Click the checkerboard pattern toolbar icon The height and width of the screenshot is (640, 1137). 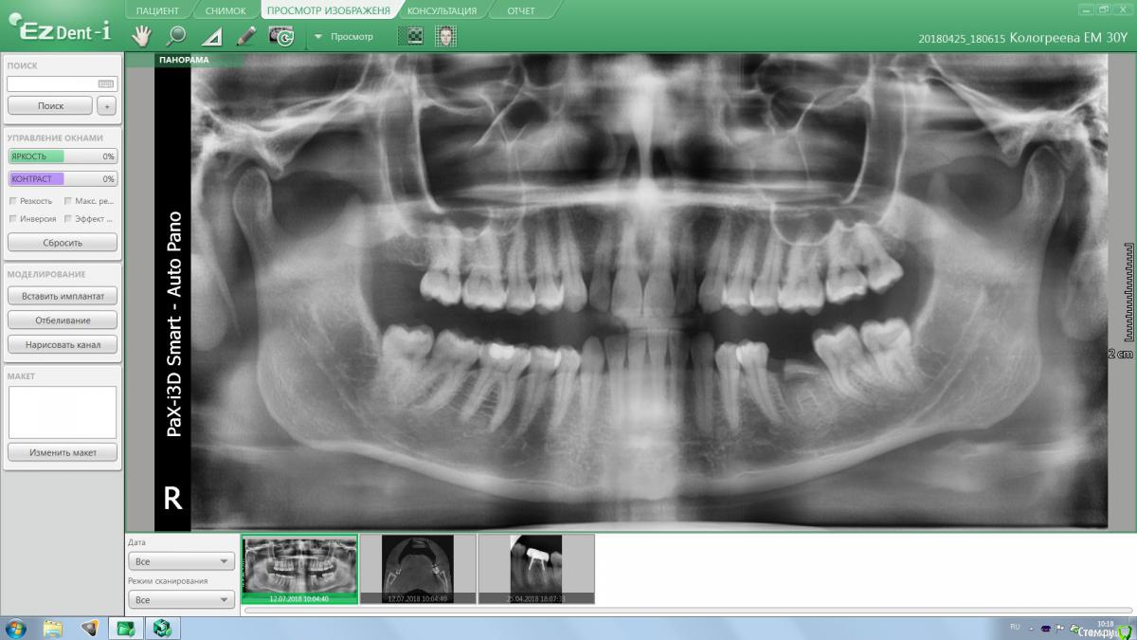click(x=414, y=36)
